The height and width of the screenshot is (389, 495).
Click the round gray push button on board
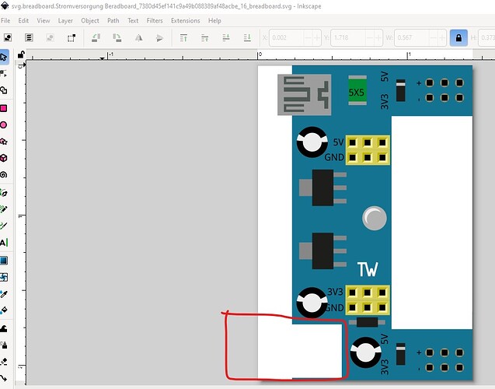pyautogui.click(x=375, y=218)
